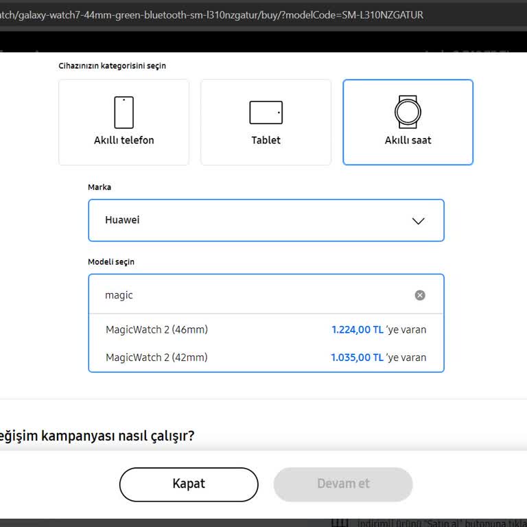Open the Marka dropdown showing Huawei
527x527 pixels.
pos(266,220)
